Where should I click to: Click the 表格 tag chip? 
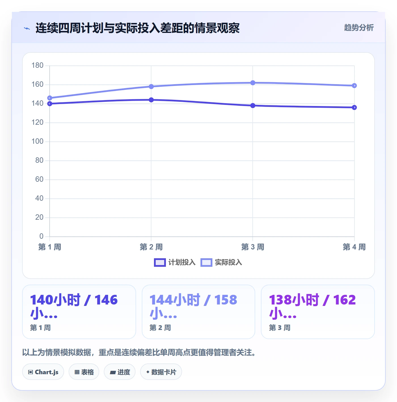click(x=84, y=372)
